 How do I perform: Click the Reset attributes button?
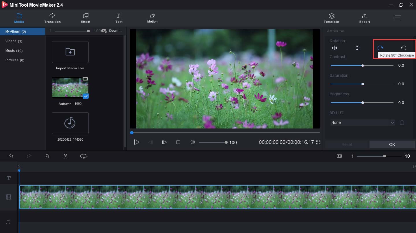[x=347, y=144]
